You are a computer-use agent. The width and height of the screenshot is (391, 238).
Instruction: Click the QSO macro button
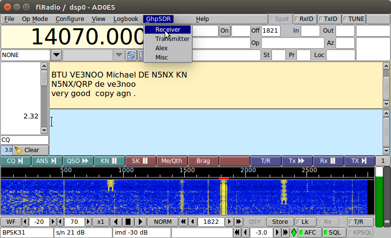pos(78,161)
